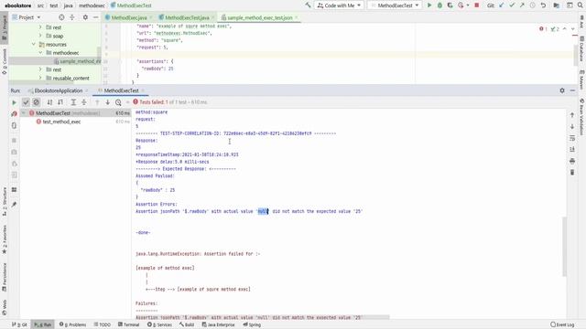Rerun failed tests icon
Viewport: 586px width, 329px height.
(15, 113)
